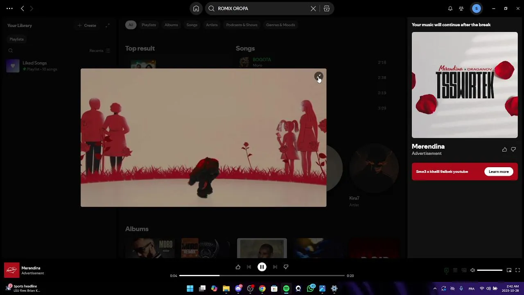Open Google Chrome from taskbar
Viewport: 524px width, 295px height.
click(262, 288)
